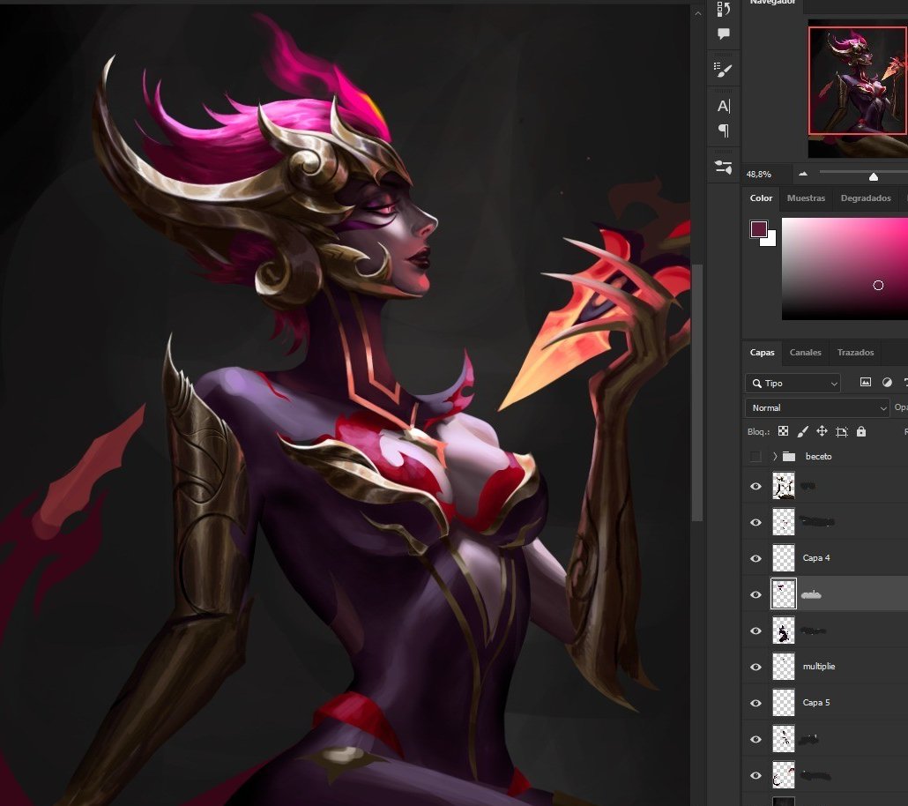Switch to the Canales tab
908x806 pixels.
(806, 353)
